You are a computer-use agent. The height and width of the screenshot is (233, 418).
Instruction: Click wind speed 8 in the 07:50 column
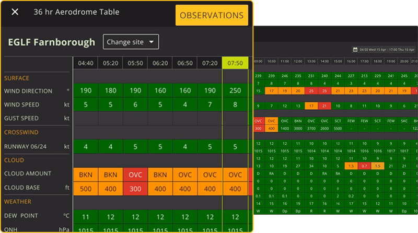[235, 104]
